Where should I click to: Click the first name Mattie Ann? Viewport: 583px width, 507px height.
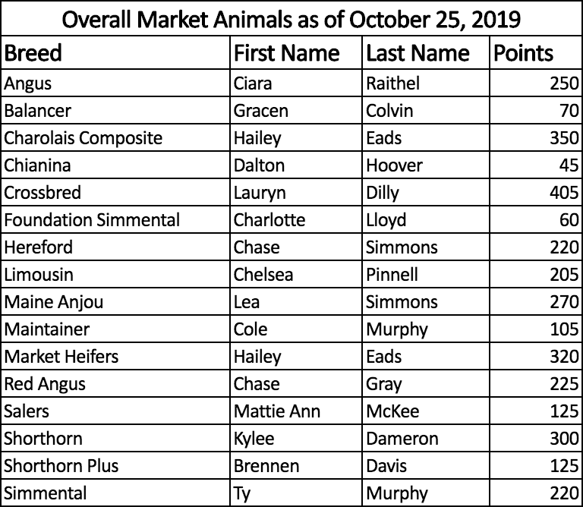coord(277,411)
